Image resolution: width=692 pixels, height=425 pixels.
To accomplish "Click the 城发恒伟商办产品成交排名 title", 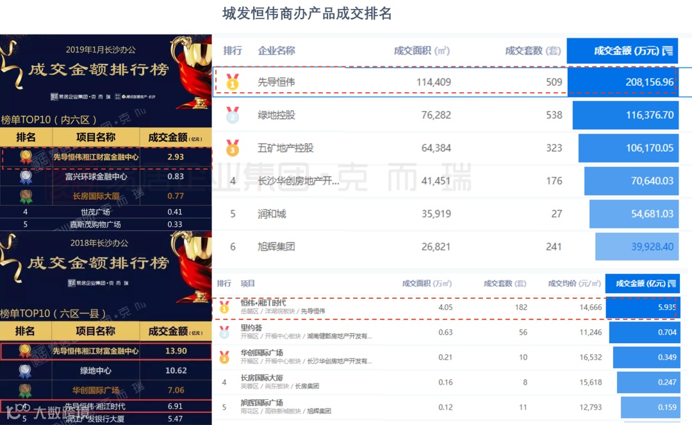I will coord(307,13).
